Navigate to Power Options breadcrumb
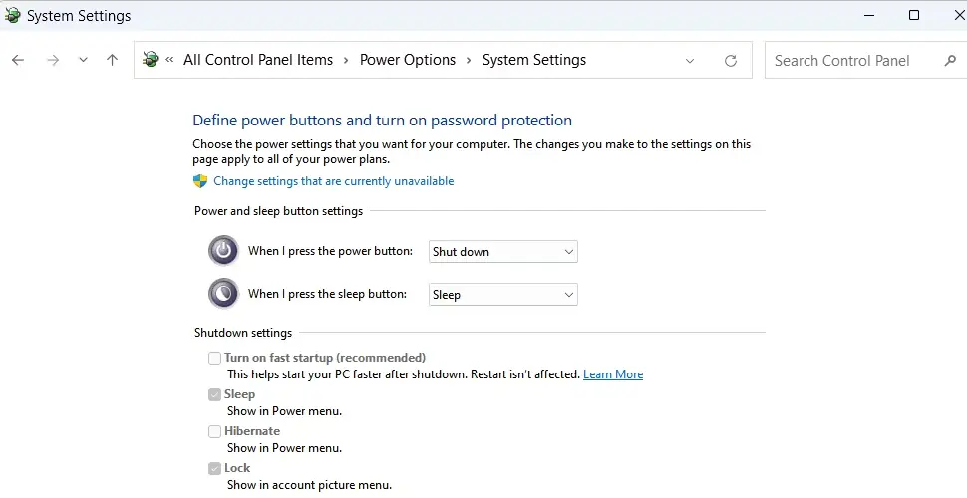The height and width of the screenshot is (498, 967). coord(408,60)
